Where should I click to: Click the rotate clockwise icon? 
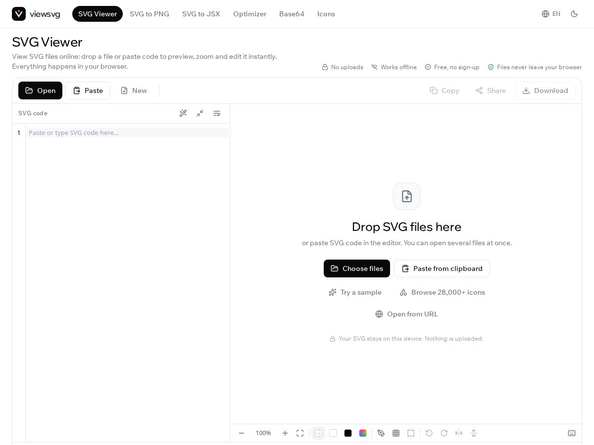click(444, 433)
